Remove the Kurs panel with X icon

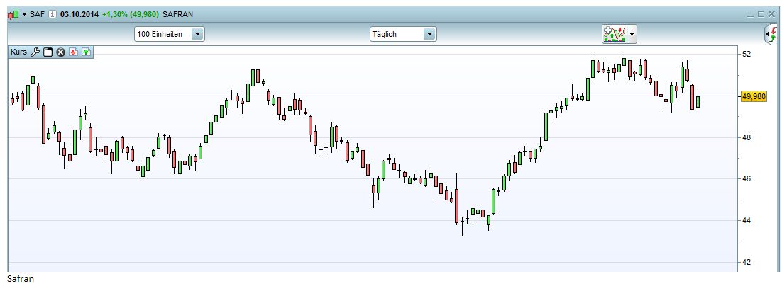point(60,52)
